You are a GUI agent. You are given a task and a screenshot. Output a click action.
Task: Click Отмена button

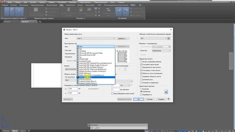[x=149, y=99]
